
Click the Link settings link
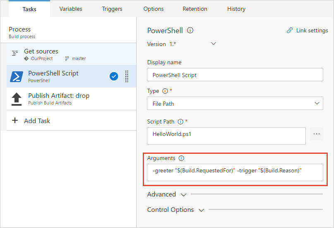coord(308,30)
